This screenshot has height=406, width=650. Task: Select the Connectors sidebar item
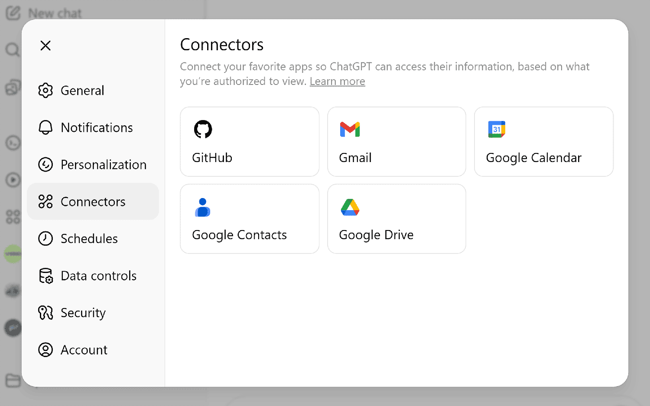point(93,201)
